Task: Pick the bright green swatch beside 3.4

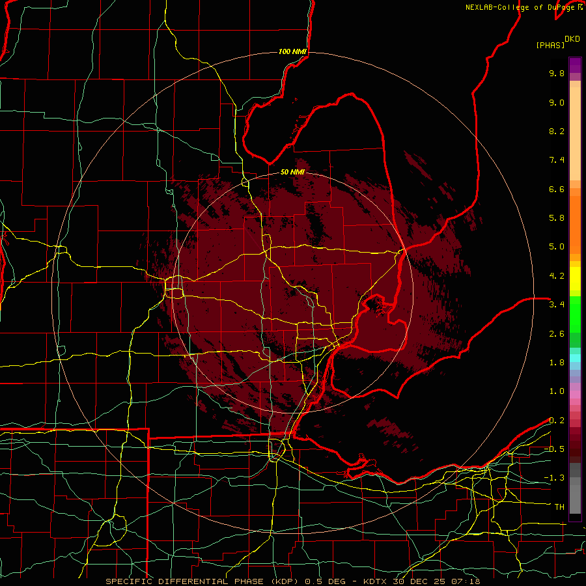Action: (575, 313)
